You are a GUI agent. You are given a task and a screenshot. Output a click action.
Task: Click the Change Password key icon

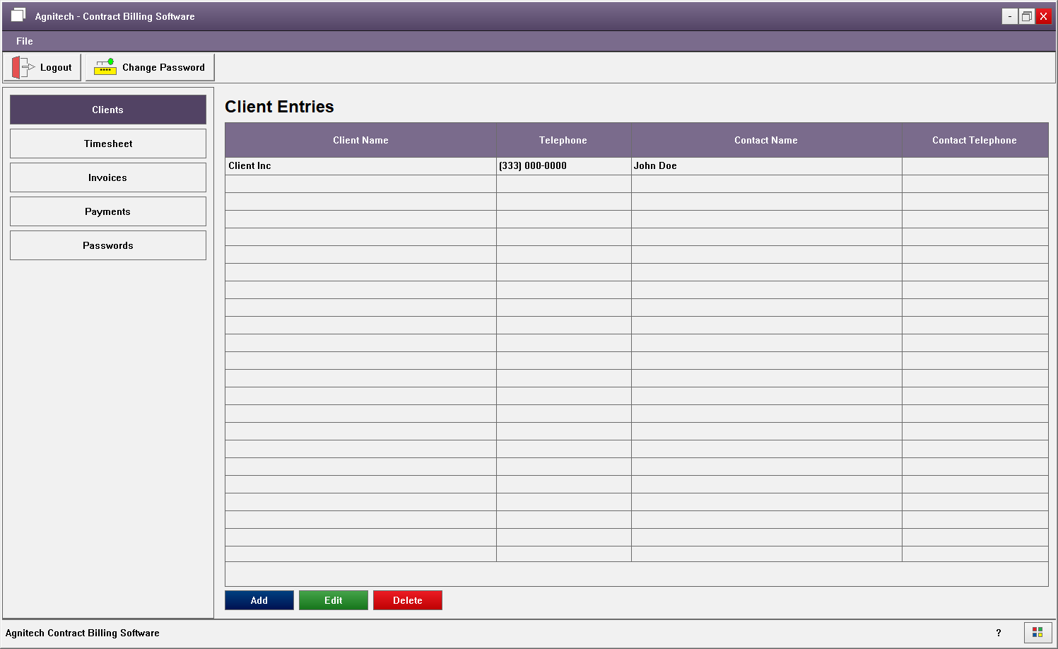point(105,67)
